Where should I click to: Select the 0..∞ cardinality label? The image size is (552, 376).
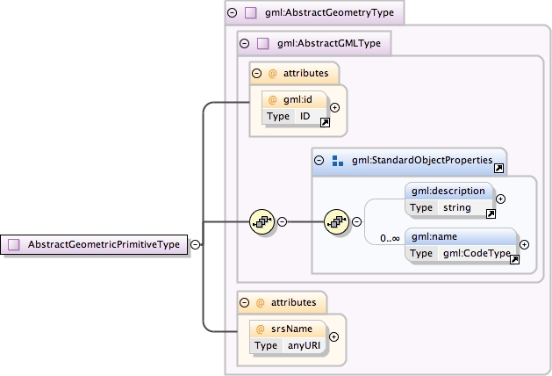point(390,239)
